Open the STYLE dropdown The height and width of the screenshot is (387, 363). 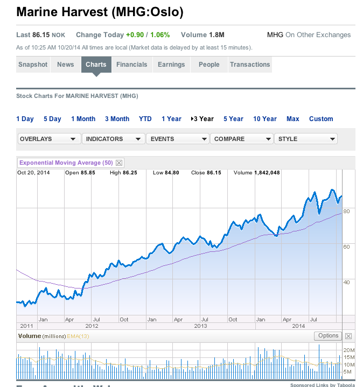(x=306, y=139)
